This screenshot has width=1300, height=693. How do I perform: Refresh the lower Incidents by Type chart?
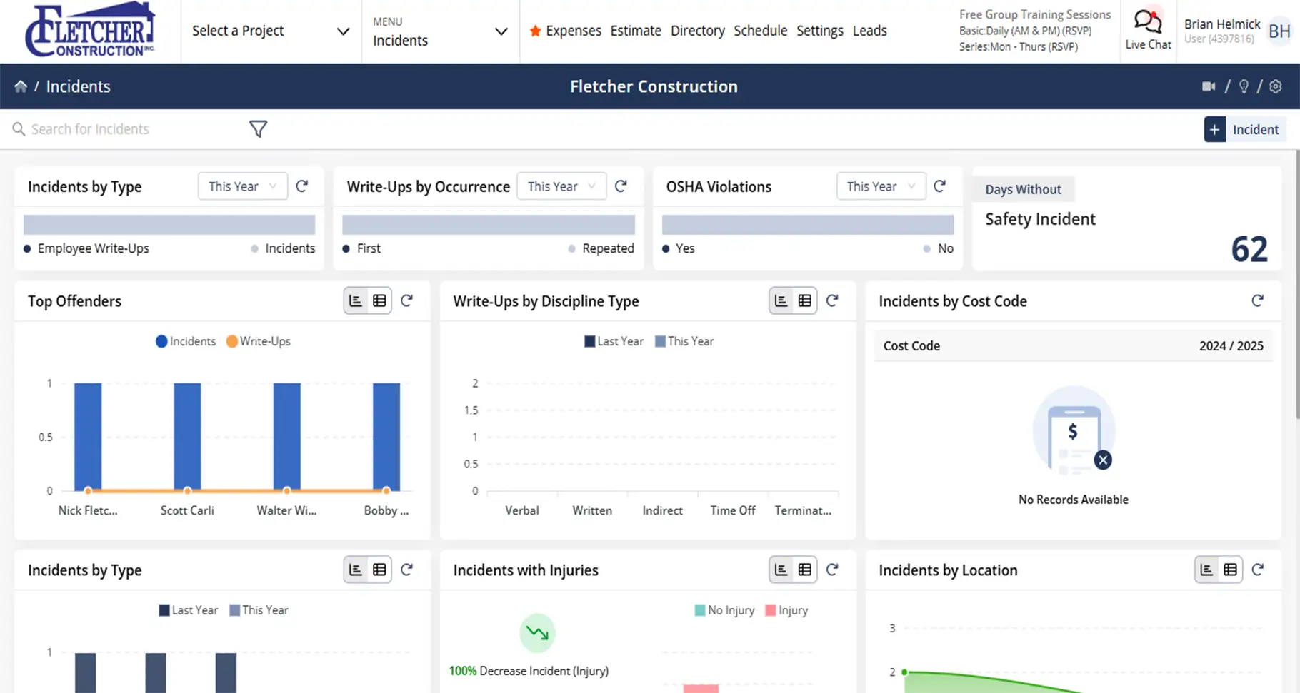coord(407,570)
